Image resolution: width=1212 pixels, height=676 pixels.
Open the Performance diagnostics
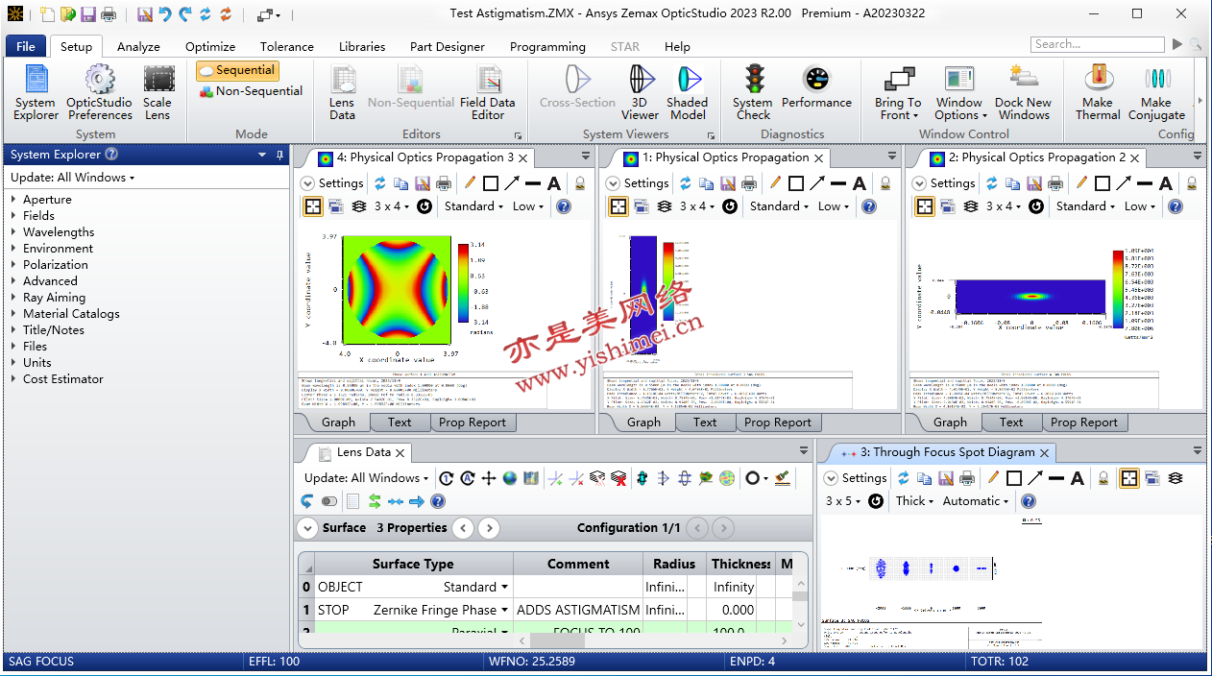(x=816, y=87)
